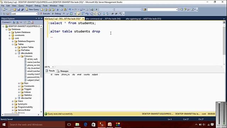Close the SQLQuery1.sql tab
The height and width of the screenshot is (128, 227).
coord(83,19)
